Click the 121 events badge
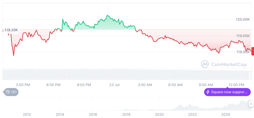The height and width of the screenshot is (118, 254). pyautogui.click(x=11, y=92)
